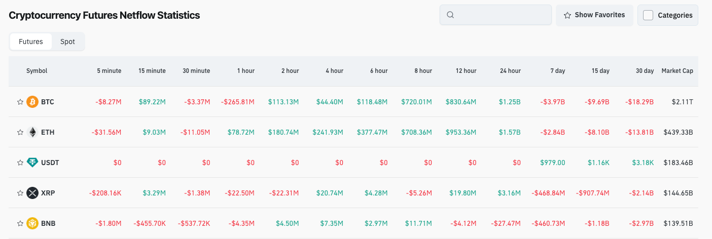Open the ETH symbol link
Image resolution: width=712 pixels, height=239 pixels.
coord(48,132)
